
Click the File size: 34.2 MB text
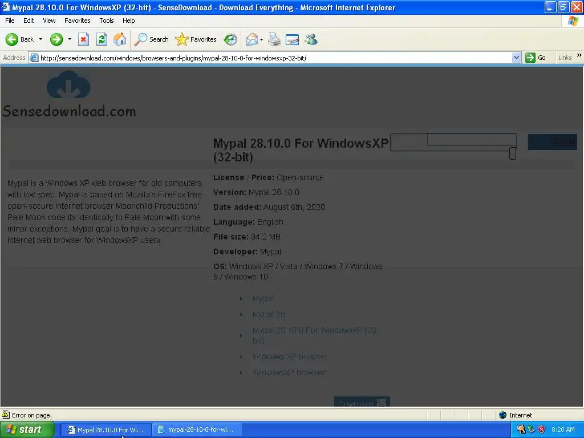coord(247,237)
